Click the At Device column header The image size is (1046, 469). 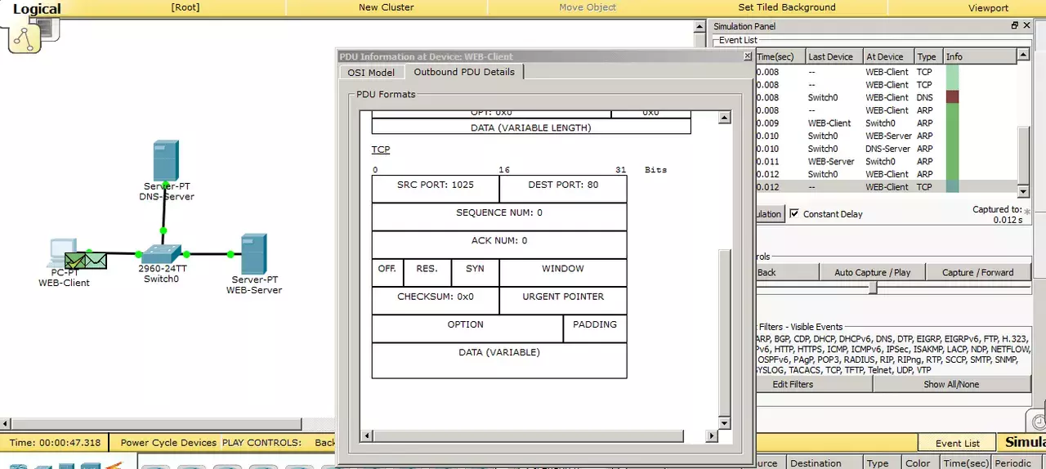tap(888, 56)
